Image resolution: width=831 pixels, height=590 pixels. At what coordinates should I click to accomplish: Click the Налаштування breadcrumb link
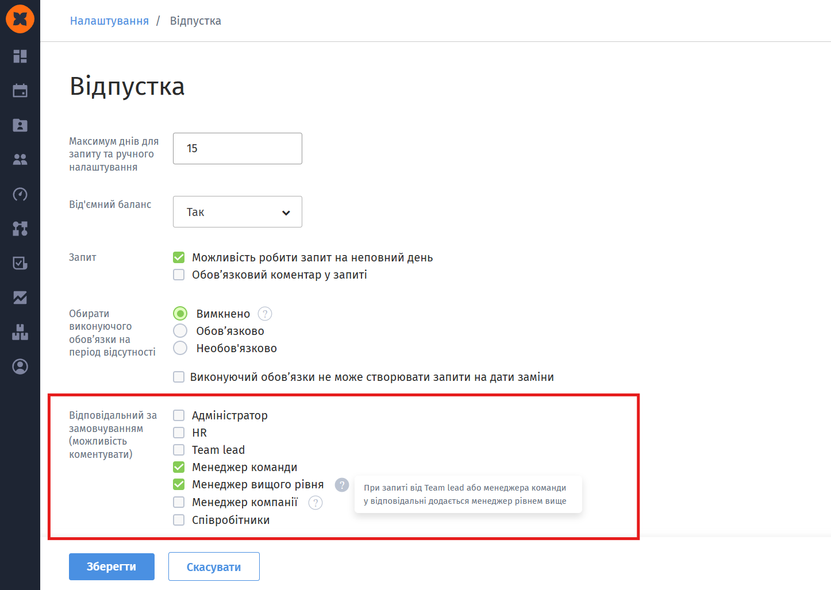109,21
